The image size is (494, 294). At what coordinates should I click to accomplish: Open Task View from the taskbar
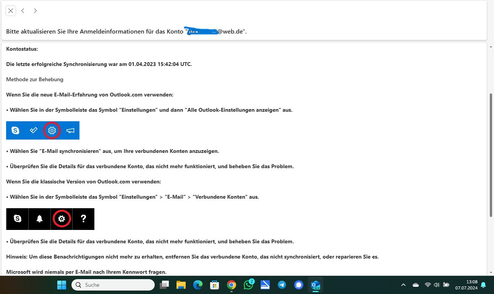click(x=164, y=285)
